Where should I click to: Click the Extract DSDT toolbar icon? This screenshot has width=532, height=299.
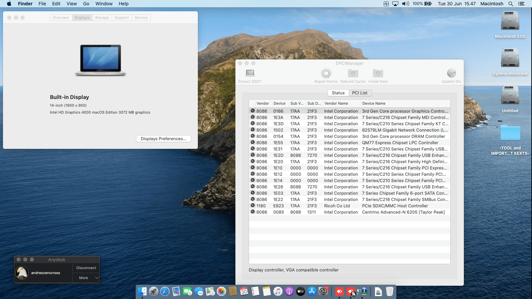click(x=250, y=73)
